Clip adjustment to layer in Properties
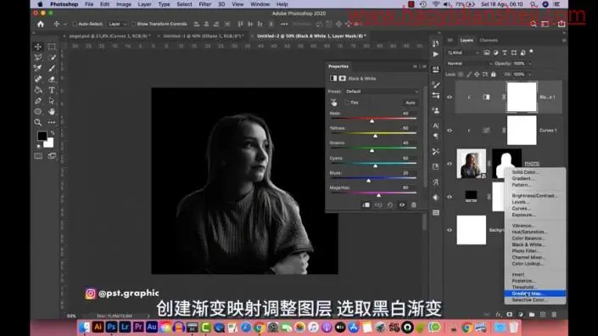 click(366, 204)
